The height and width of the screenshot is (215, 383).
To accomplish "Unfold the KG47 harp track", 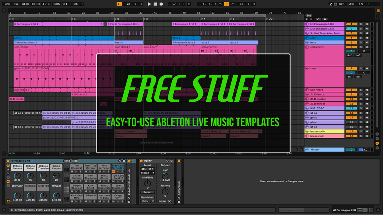I will tap(307, 90).
